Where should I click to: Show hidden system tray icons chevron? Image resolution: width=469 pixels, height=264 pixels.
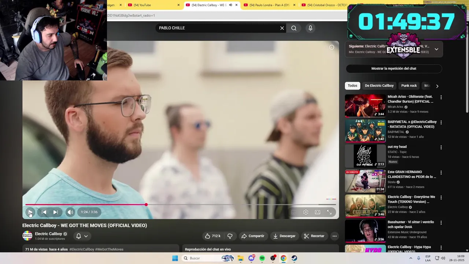[x=410, y=258]
